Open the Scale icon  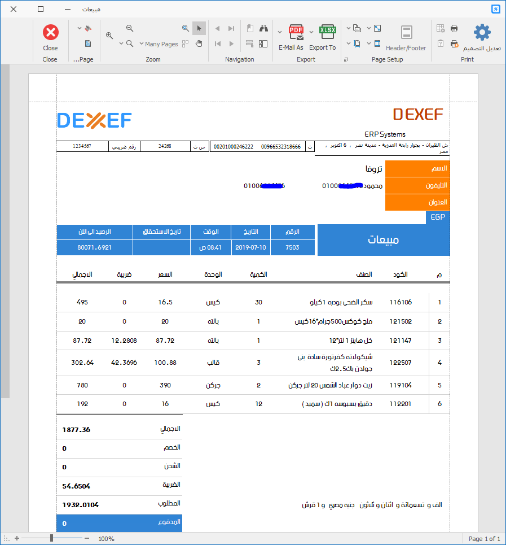(x=377, y=28)
